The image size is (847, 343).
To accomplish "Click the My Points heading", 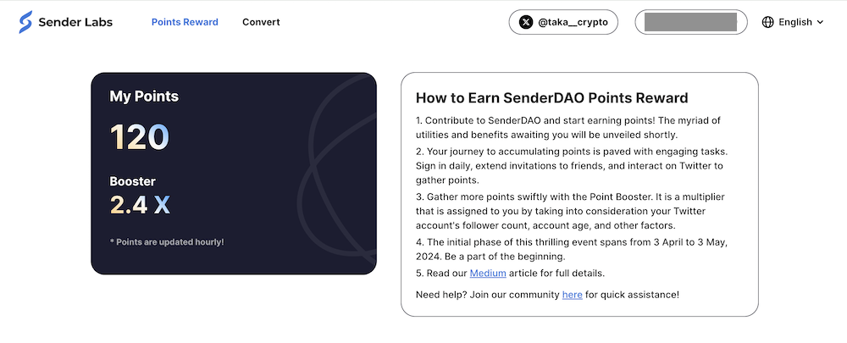I will (144, 97).
